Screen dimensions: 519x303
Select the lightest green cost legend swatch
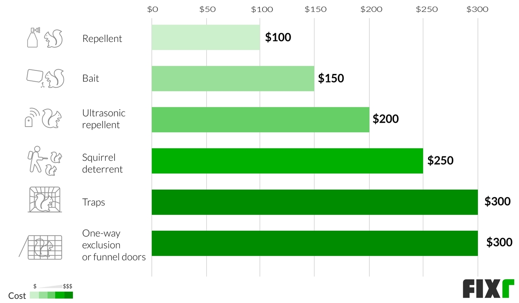pyautogui.click(x=34, y=295)
